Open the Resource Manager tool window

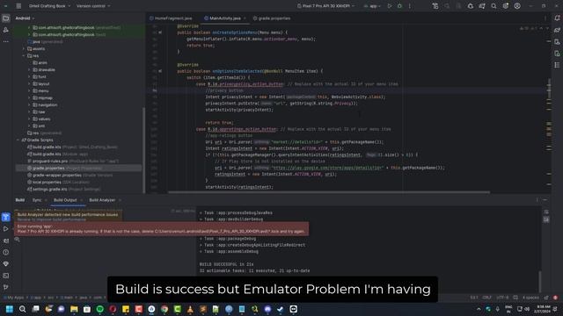point(6,30)
